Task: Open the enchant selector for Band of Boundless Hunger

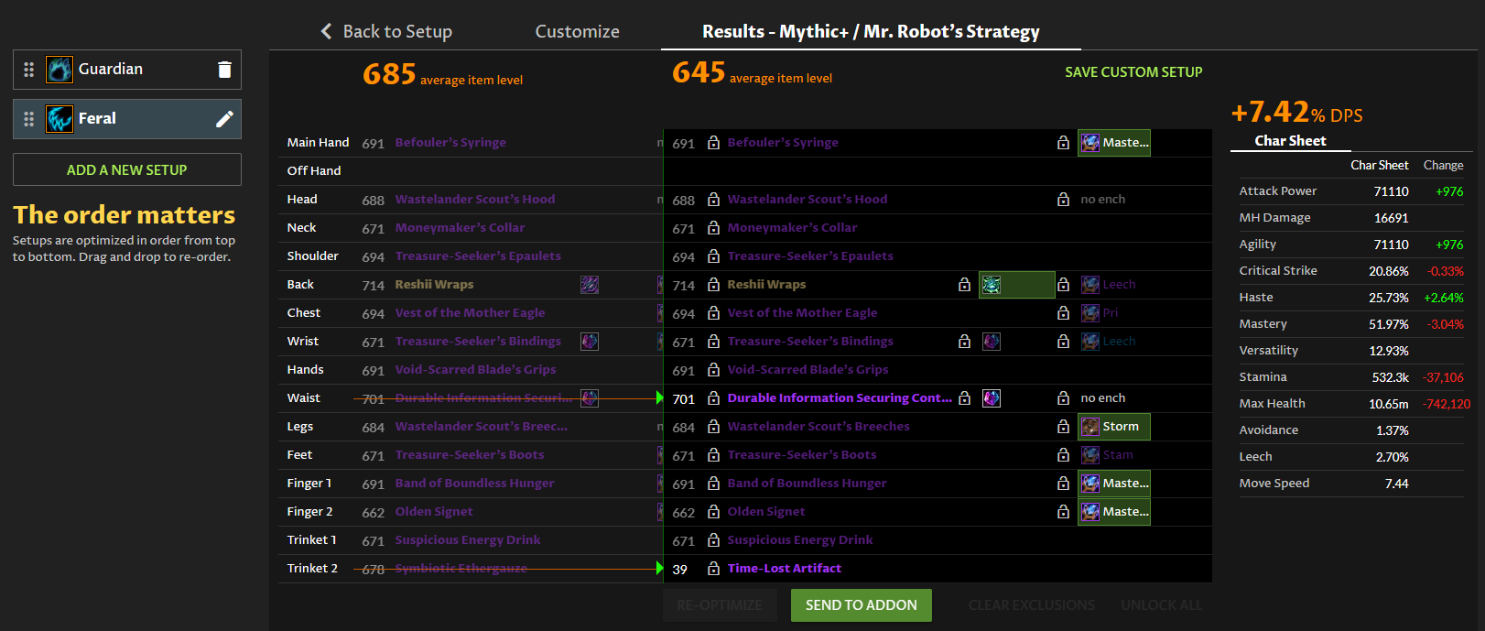Action: pos(1113,484)
